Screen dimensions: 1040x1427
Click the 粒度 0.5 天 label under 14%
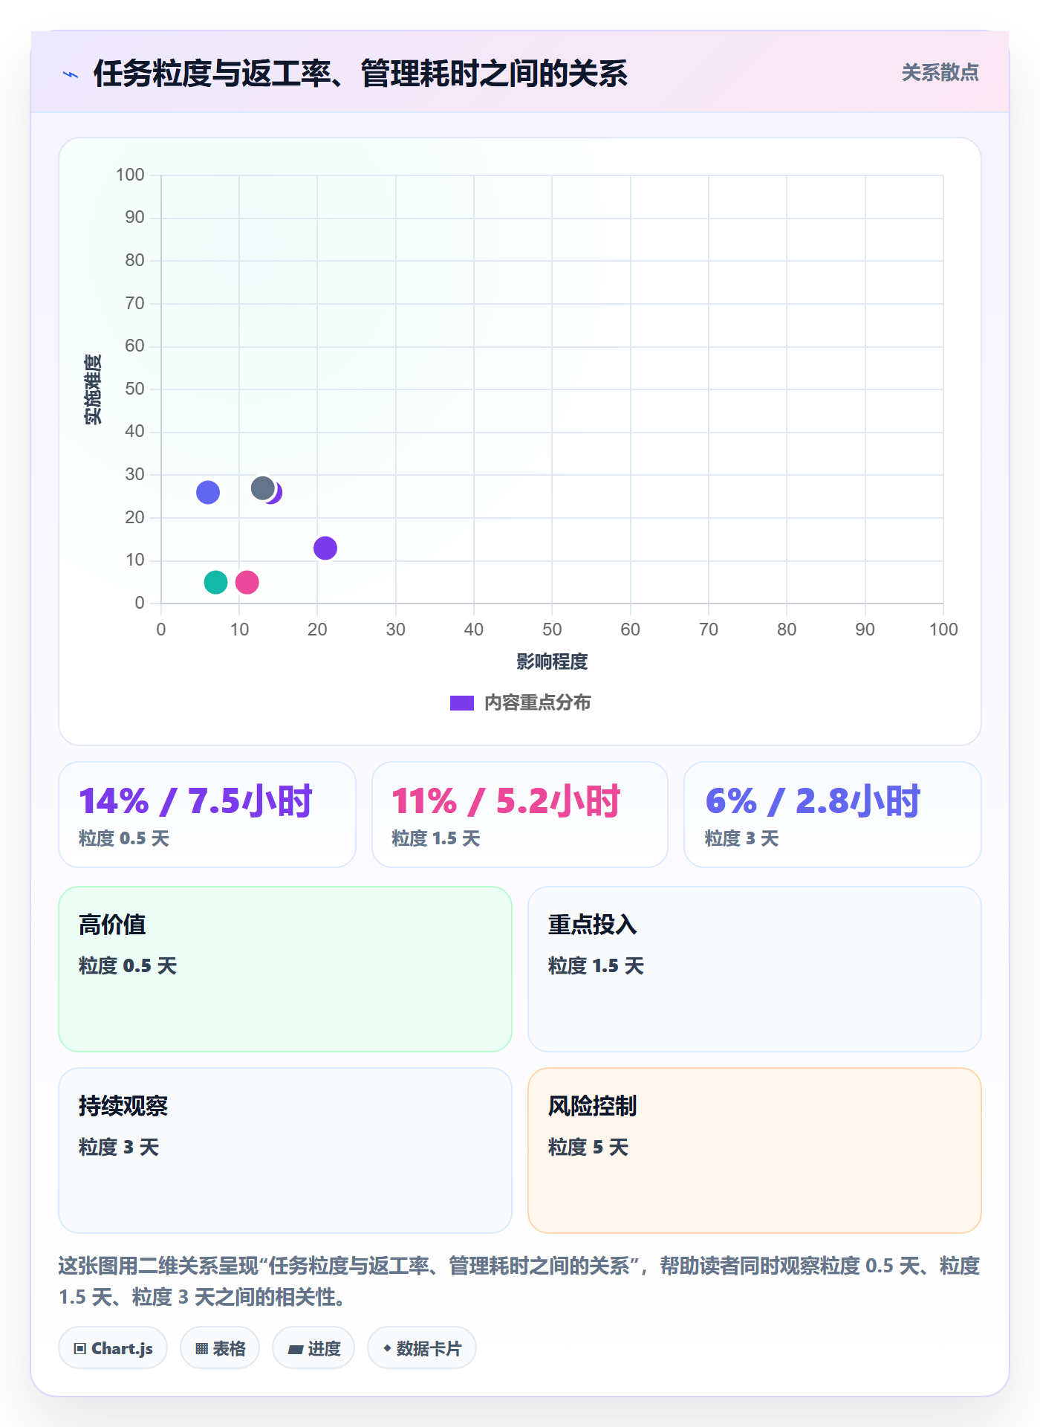click(x=124, y=838)
